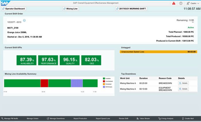The height and width of the screenshot is (122, 201).
Task: Click the striped Shift Breaks legend swatch
Action: point(104,87)
